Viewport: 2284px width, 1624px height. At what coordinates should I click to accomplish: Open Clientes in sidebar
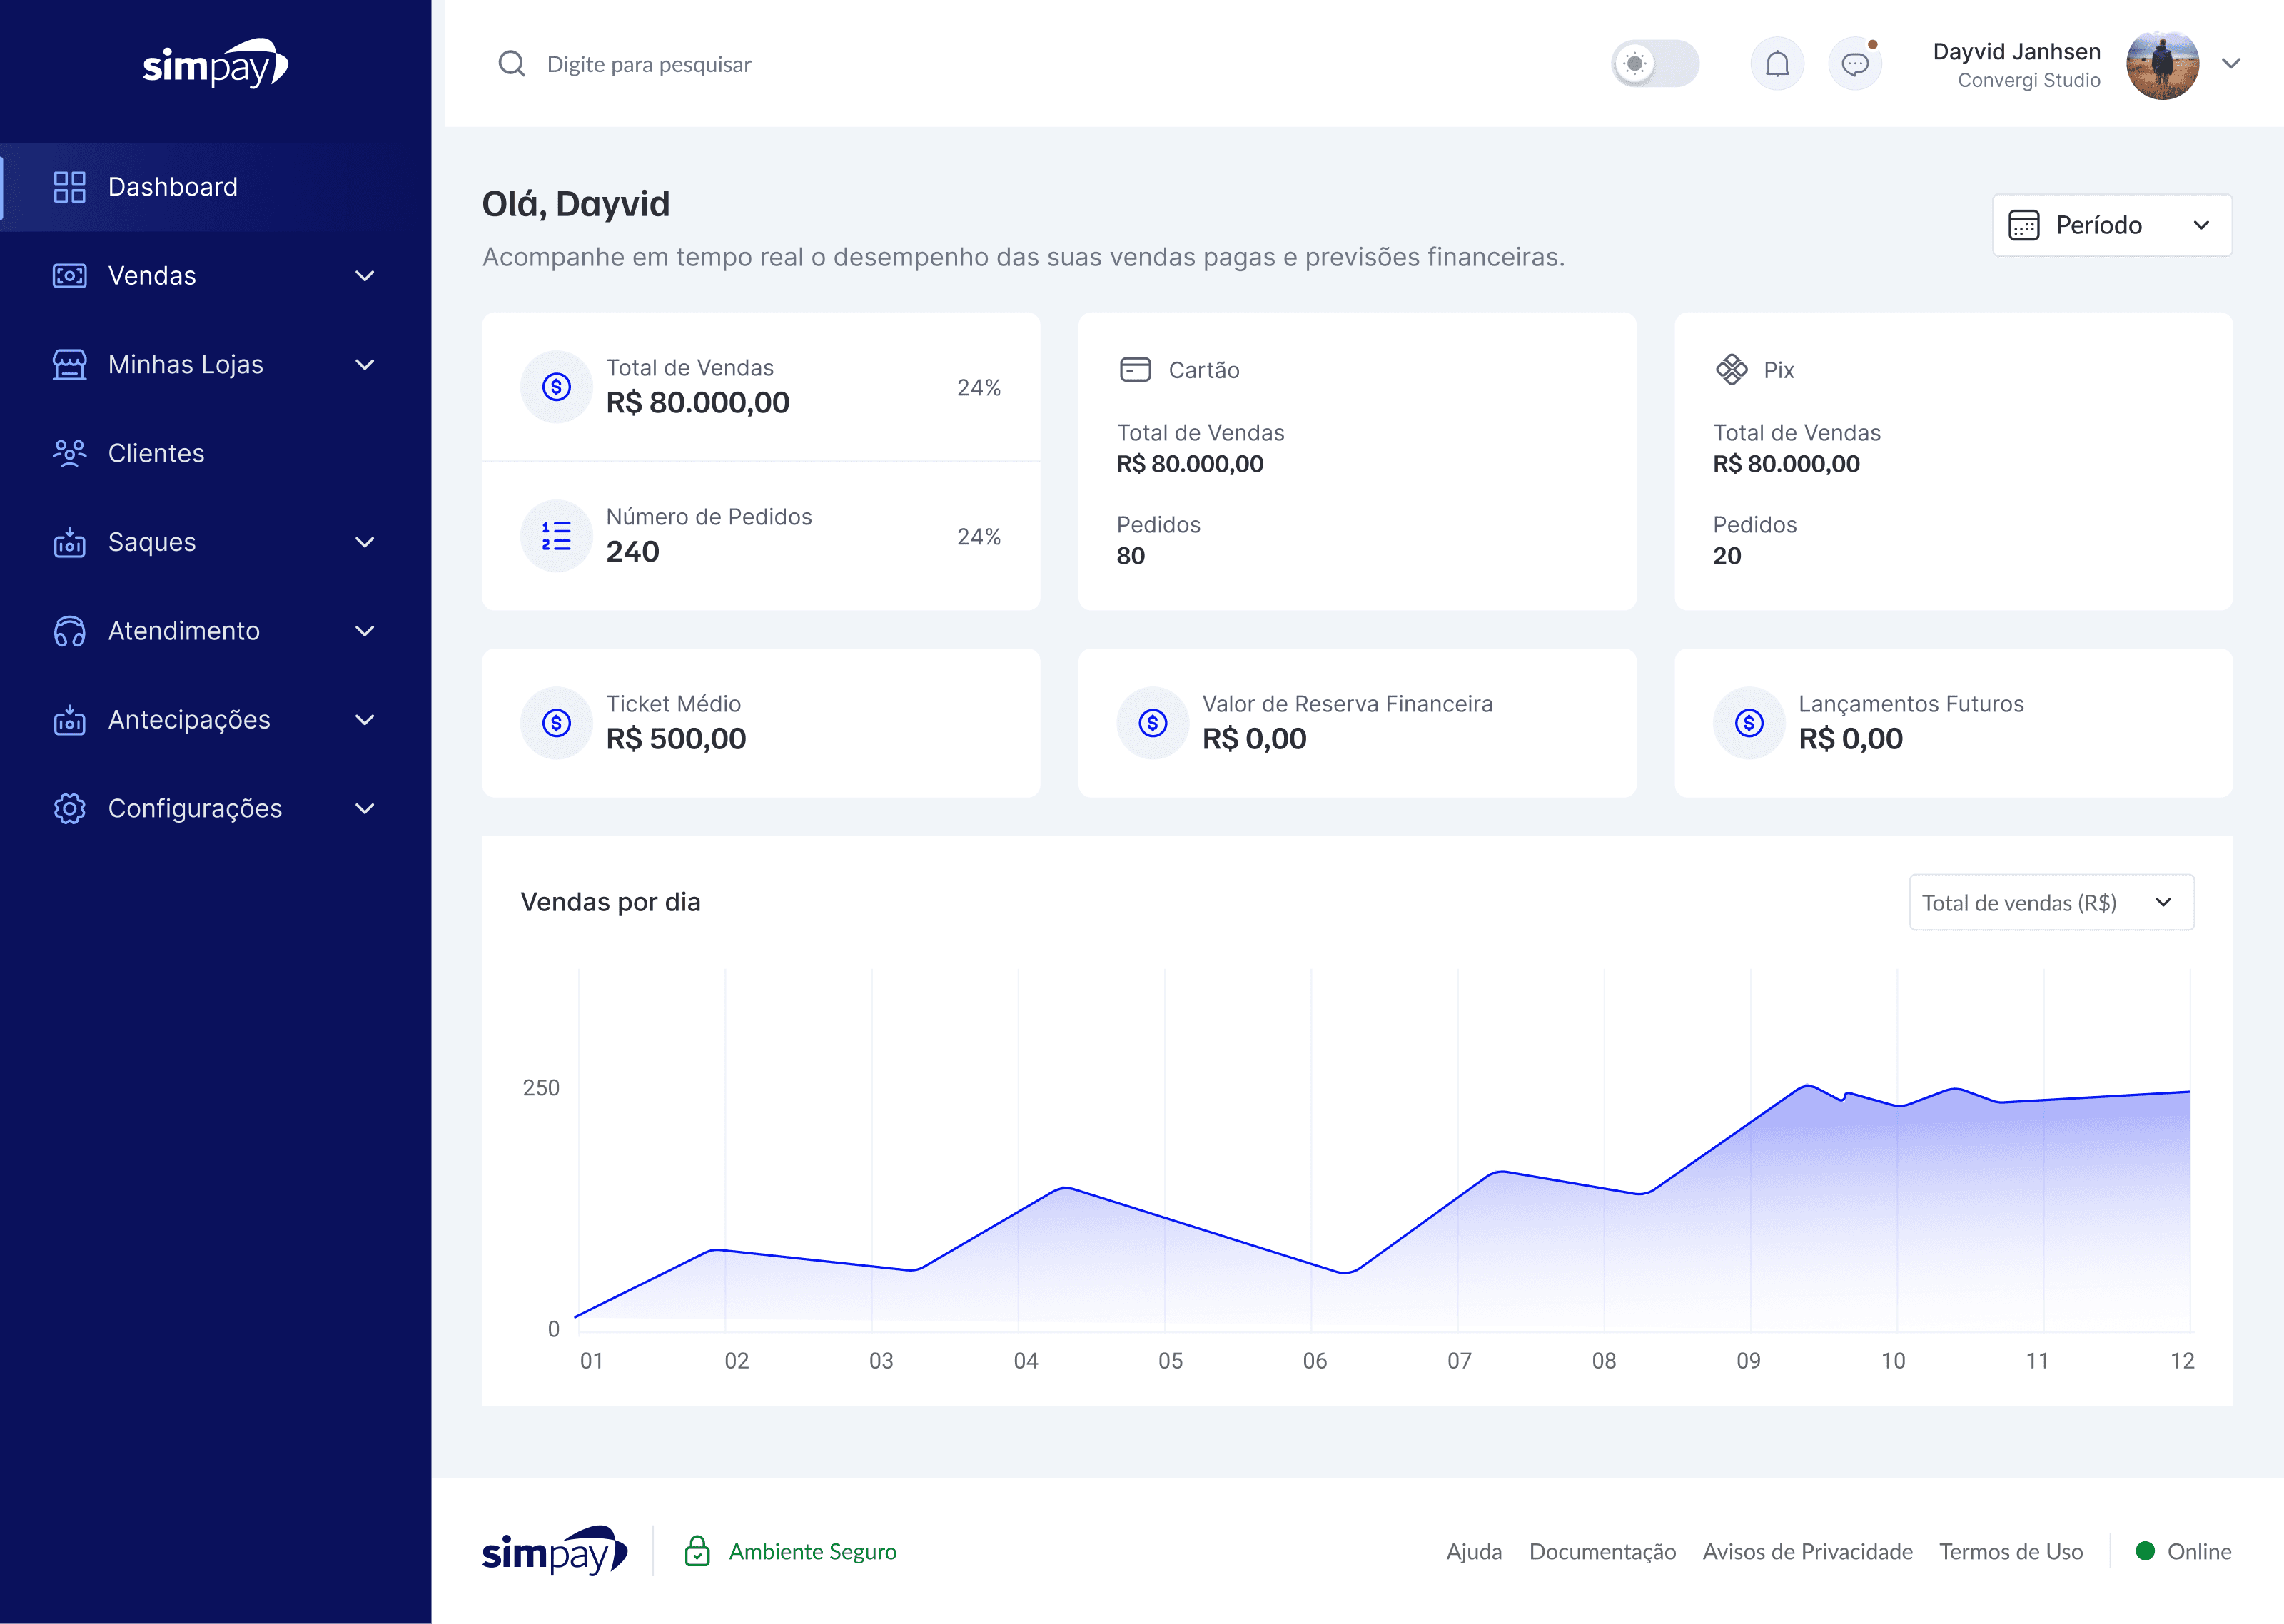pyautogui.click(x=215, y=453)
